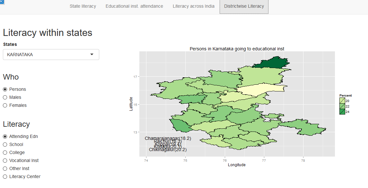Image resolution: width=368 pixels, height=188 pixels.
Task: Click the dark green northernmost district on map
Action: click(x=272, y=63)
